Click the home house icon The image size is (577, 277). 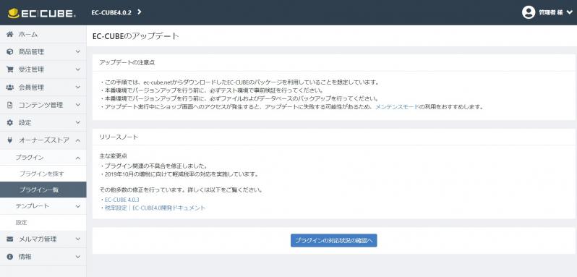10,34
